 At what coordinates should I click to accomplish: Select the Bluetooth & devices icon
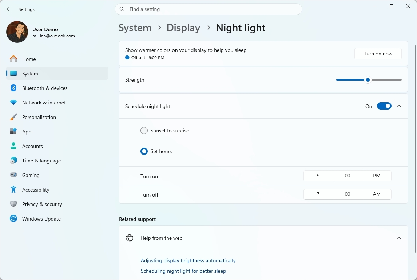point(13,88)
